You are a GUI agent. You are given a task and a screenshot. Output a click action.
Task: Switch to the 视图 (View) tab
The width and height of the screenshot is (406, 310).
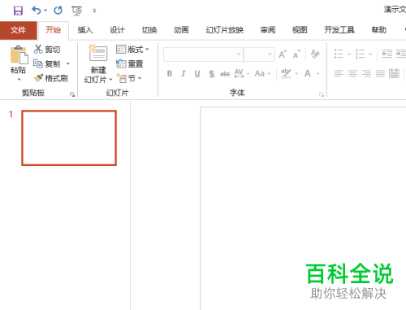click(x=300, y=30)
